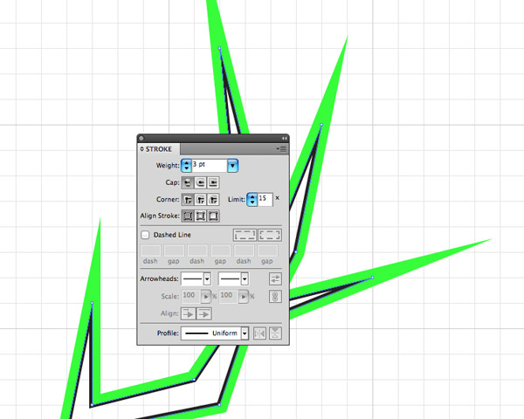Image resolution: width=524 pixels, height=419 pixels.
Task: Click the Cap label
Action: click(x=172, y=182)
